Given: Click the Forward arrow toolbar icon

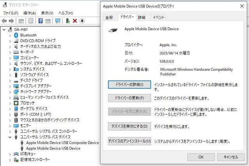Looking at the screenshot, I should click(11, 21).
